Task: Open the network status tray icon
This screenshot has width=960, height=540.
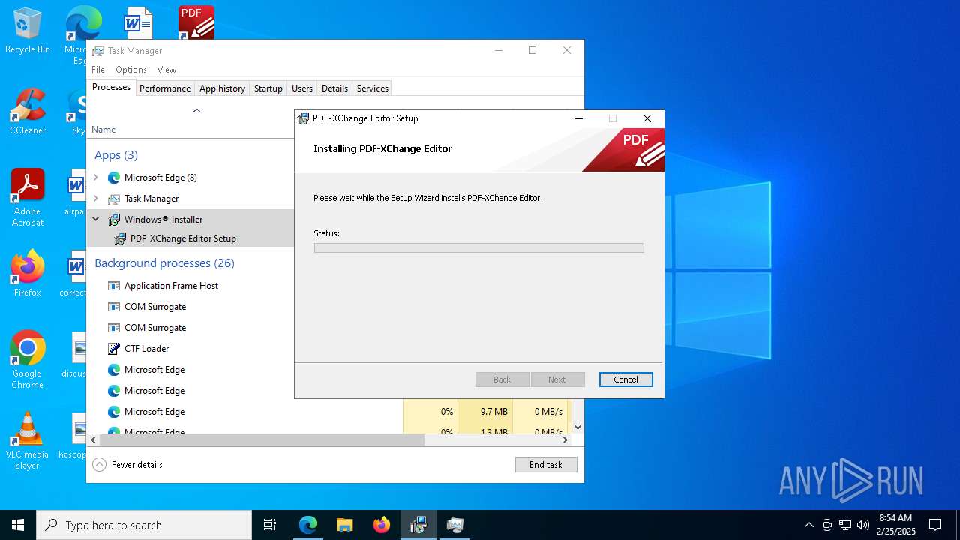Action: pyautogui.click(x=845, y=525)
